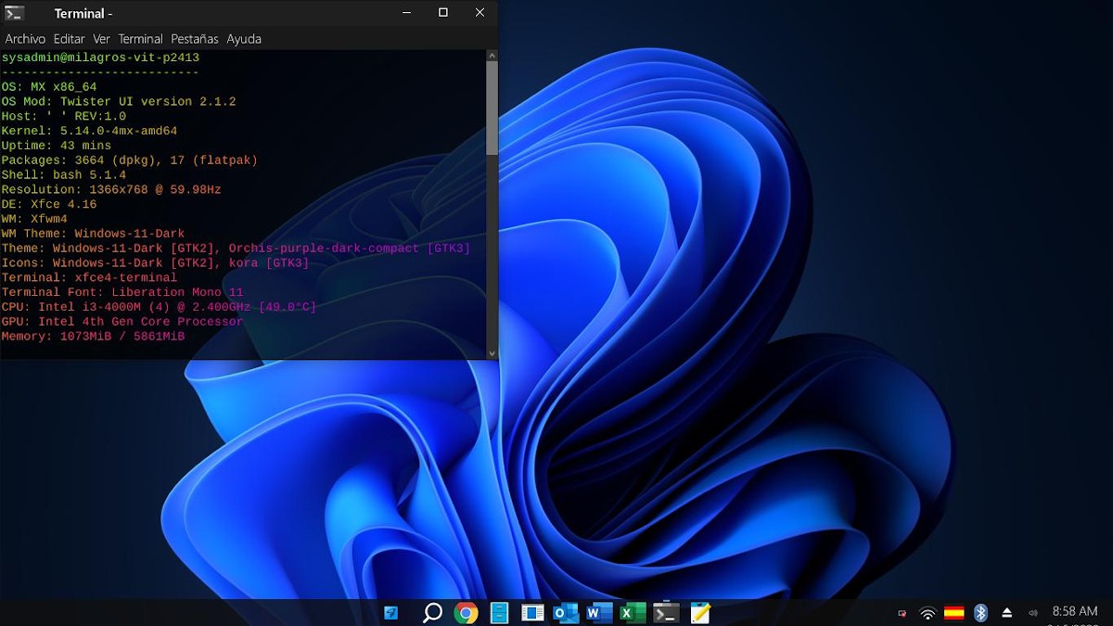Click the Bluetooth tray icon

tap(980, 613)
